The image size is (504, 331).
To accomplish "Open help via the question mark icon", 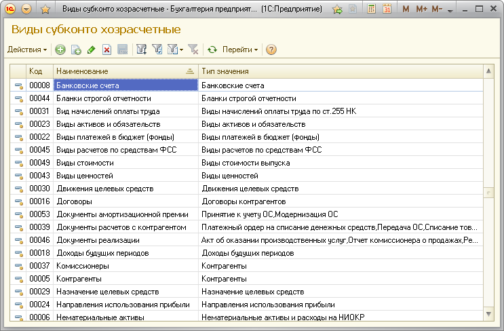I will coord(271,50).
